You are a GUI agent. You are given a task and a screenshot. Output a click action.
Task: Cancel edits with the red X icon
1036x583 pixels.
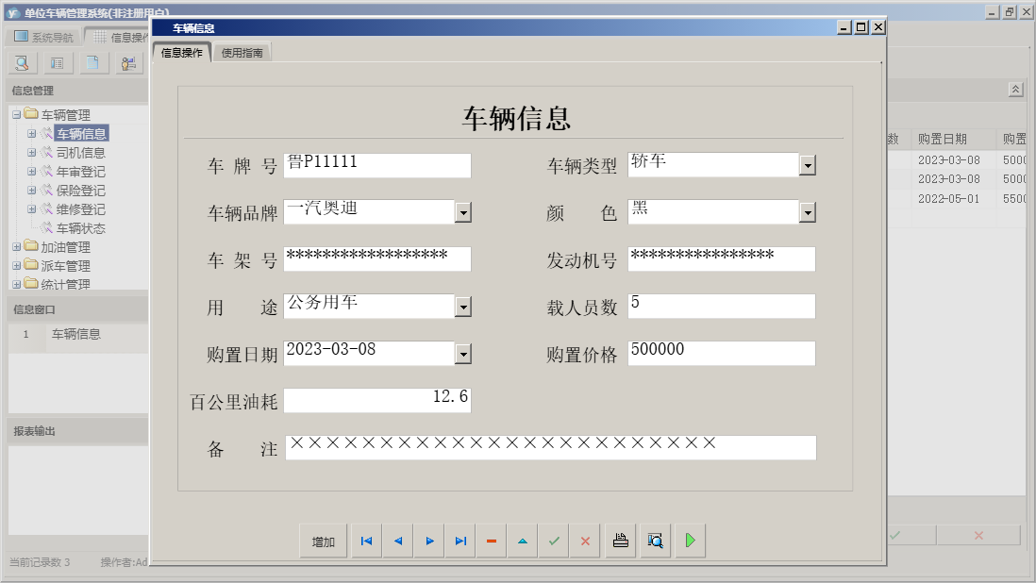click(584, 541)
